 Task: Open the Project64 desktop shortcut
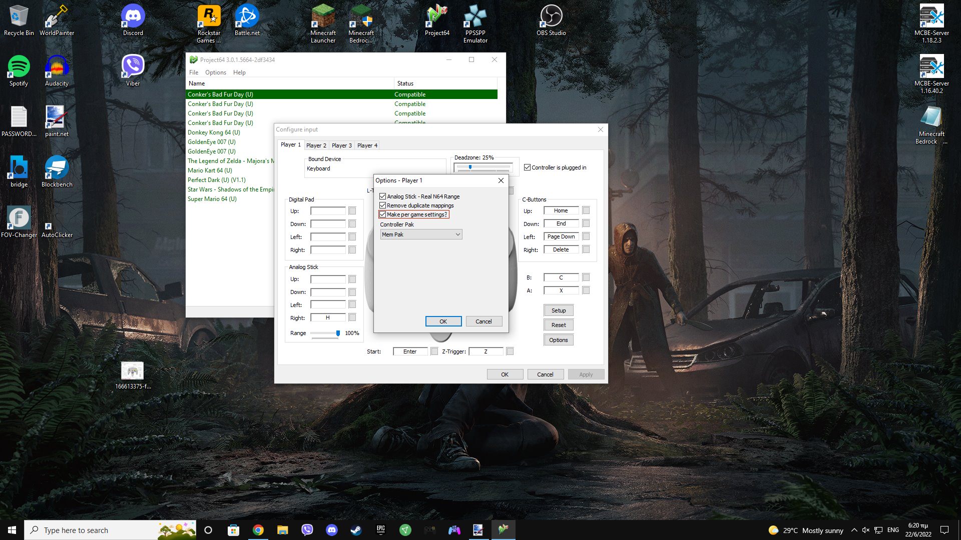[x=437, y=20]
